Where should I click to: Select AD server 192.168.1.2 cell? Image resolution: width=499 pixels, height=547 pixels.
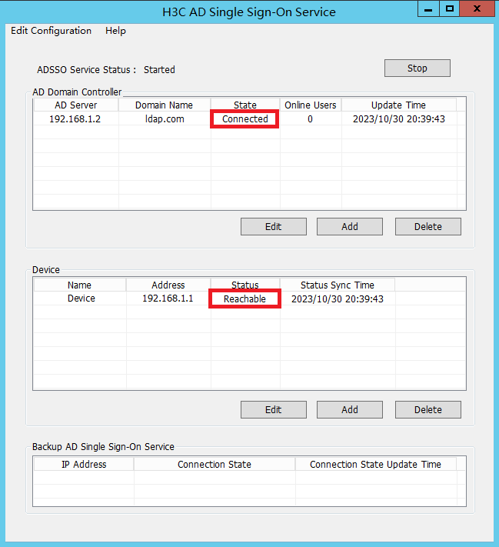click(x=75, y=119)
